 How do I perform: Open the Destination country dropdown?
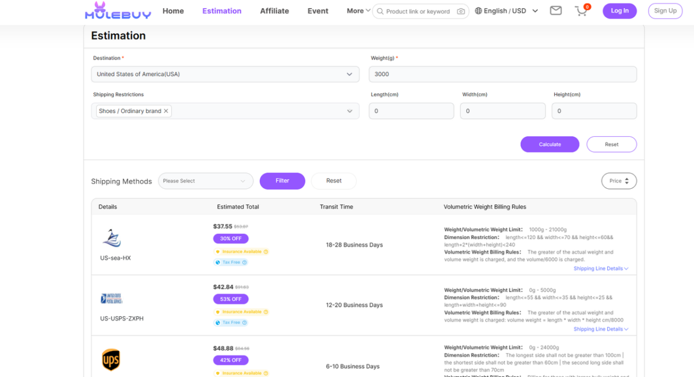pyautogui.click(x=225, y=74)
